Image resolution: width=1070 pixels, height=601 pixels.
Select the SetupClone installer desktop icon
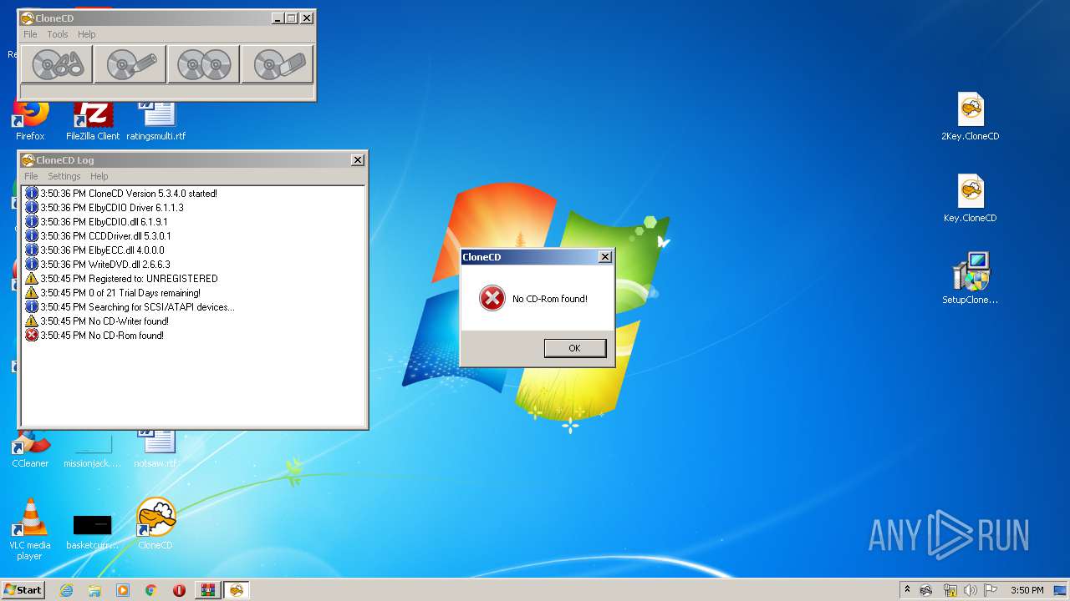point(970,279)
